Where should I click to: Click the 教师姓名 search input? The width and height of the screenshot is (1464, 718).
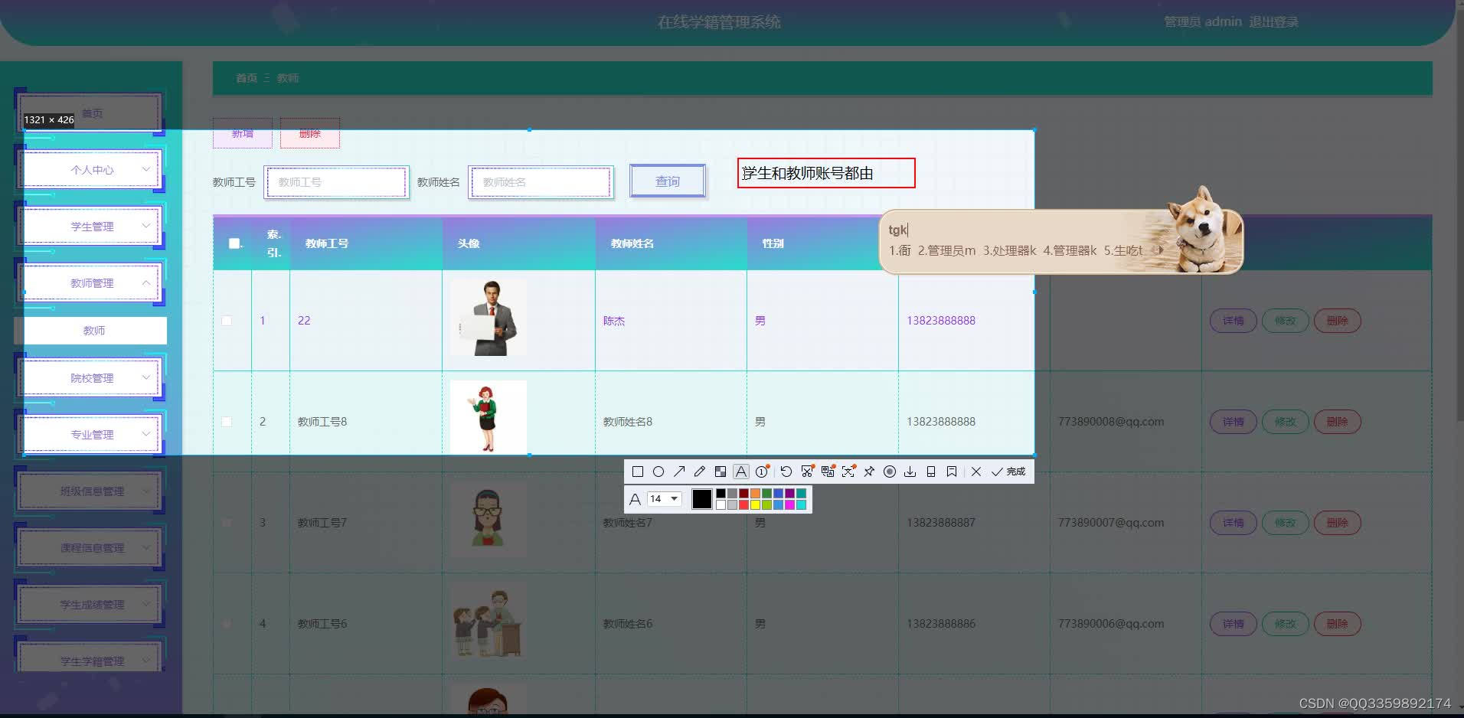pyautogui.click(x=541, y=182)
